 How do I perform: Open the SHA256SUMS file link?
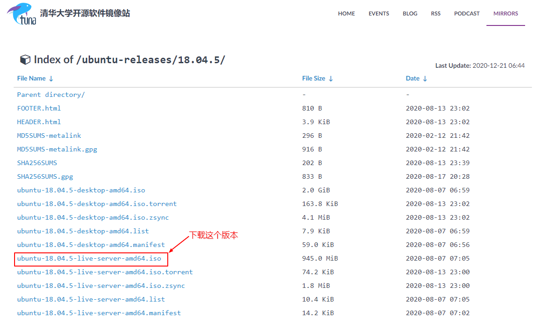pyautogui.click(x=37, y=163)
